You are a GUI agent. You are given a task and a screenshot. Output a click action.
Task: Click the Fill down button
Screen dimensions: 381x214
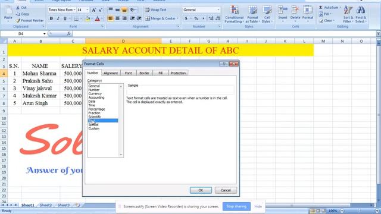pos(324,14)
